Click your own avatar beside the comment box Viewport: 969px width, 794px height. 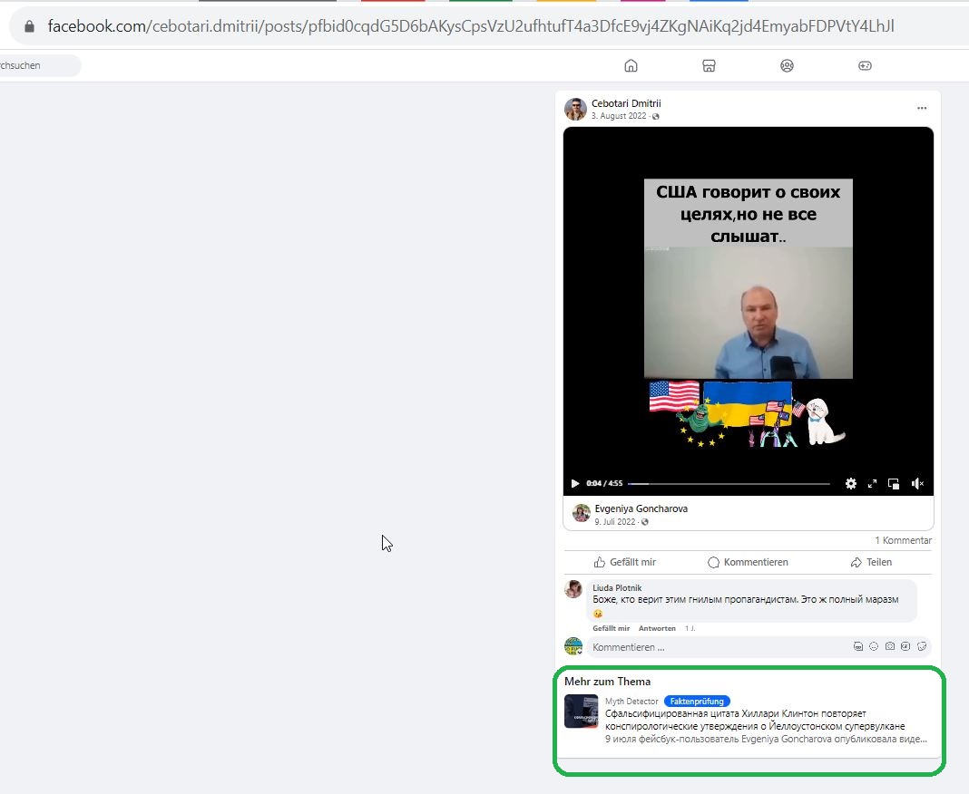coord(573,646)
